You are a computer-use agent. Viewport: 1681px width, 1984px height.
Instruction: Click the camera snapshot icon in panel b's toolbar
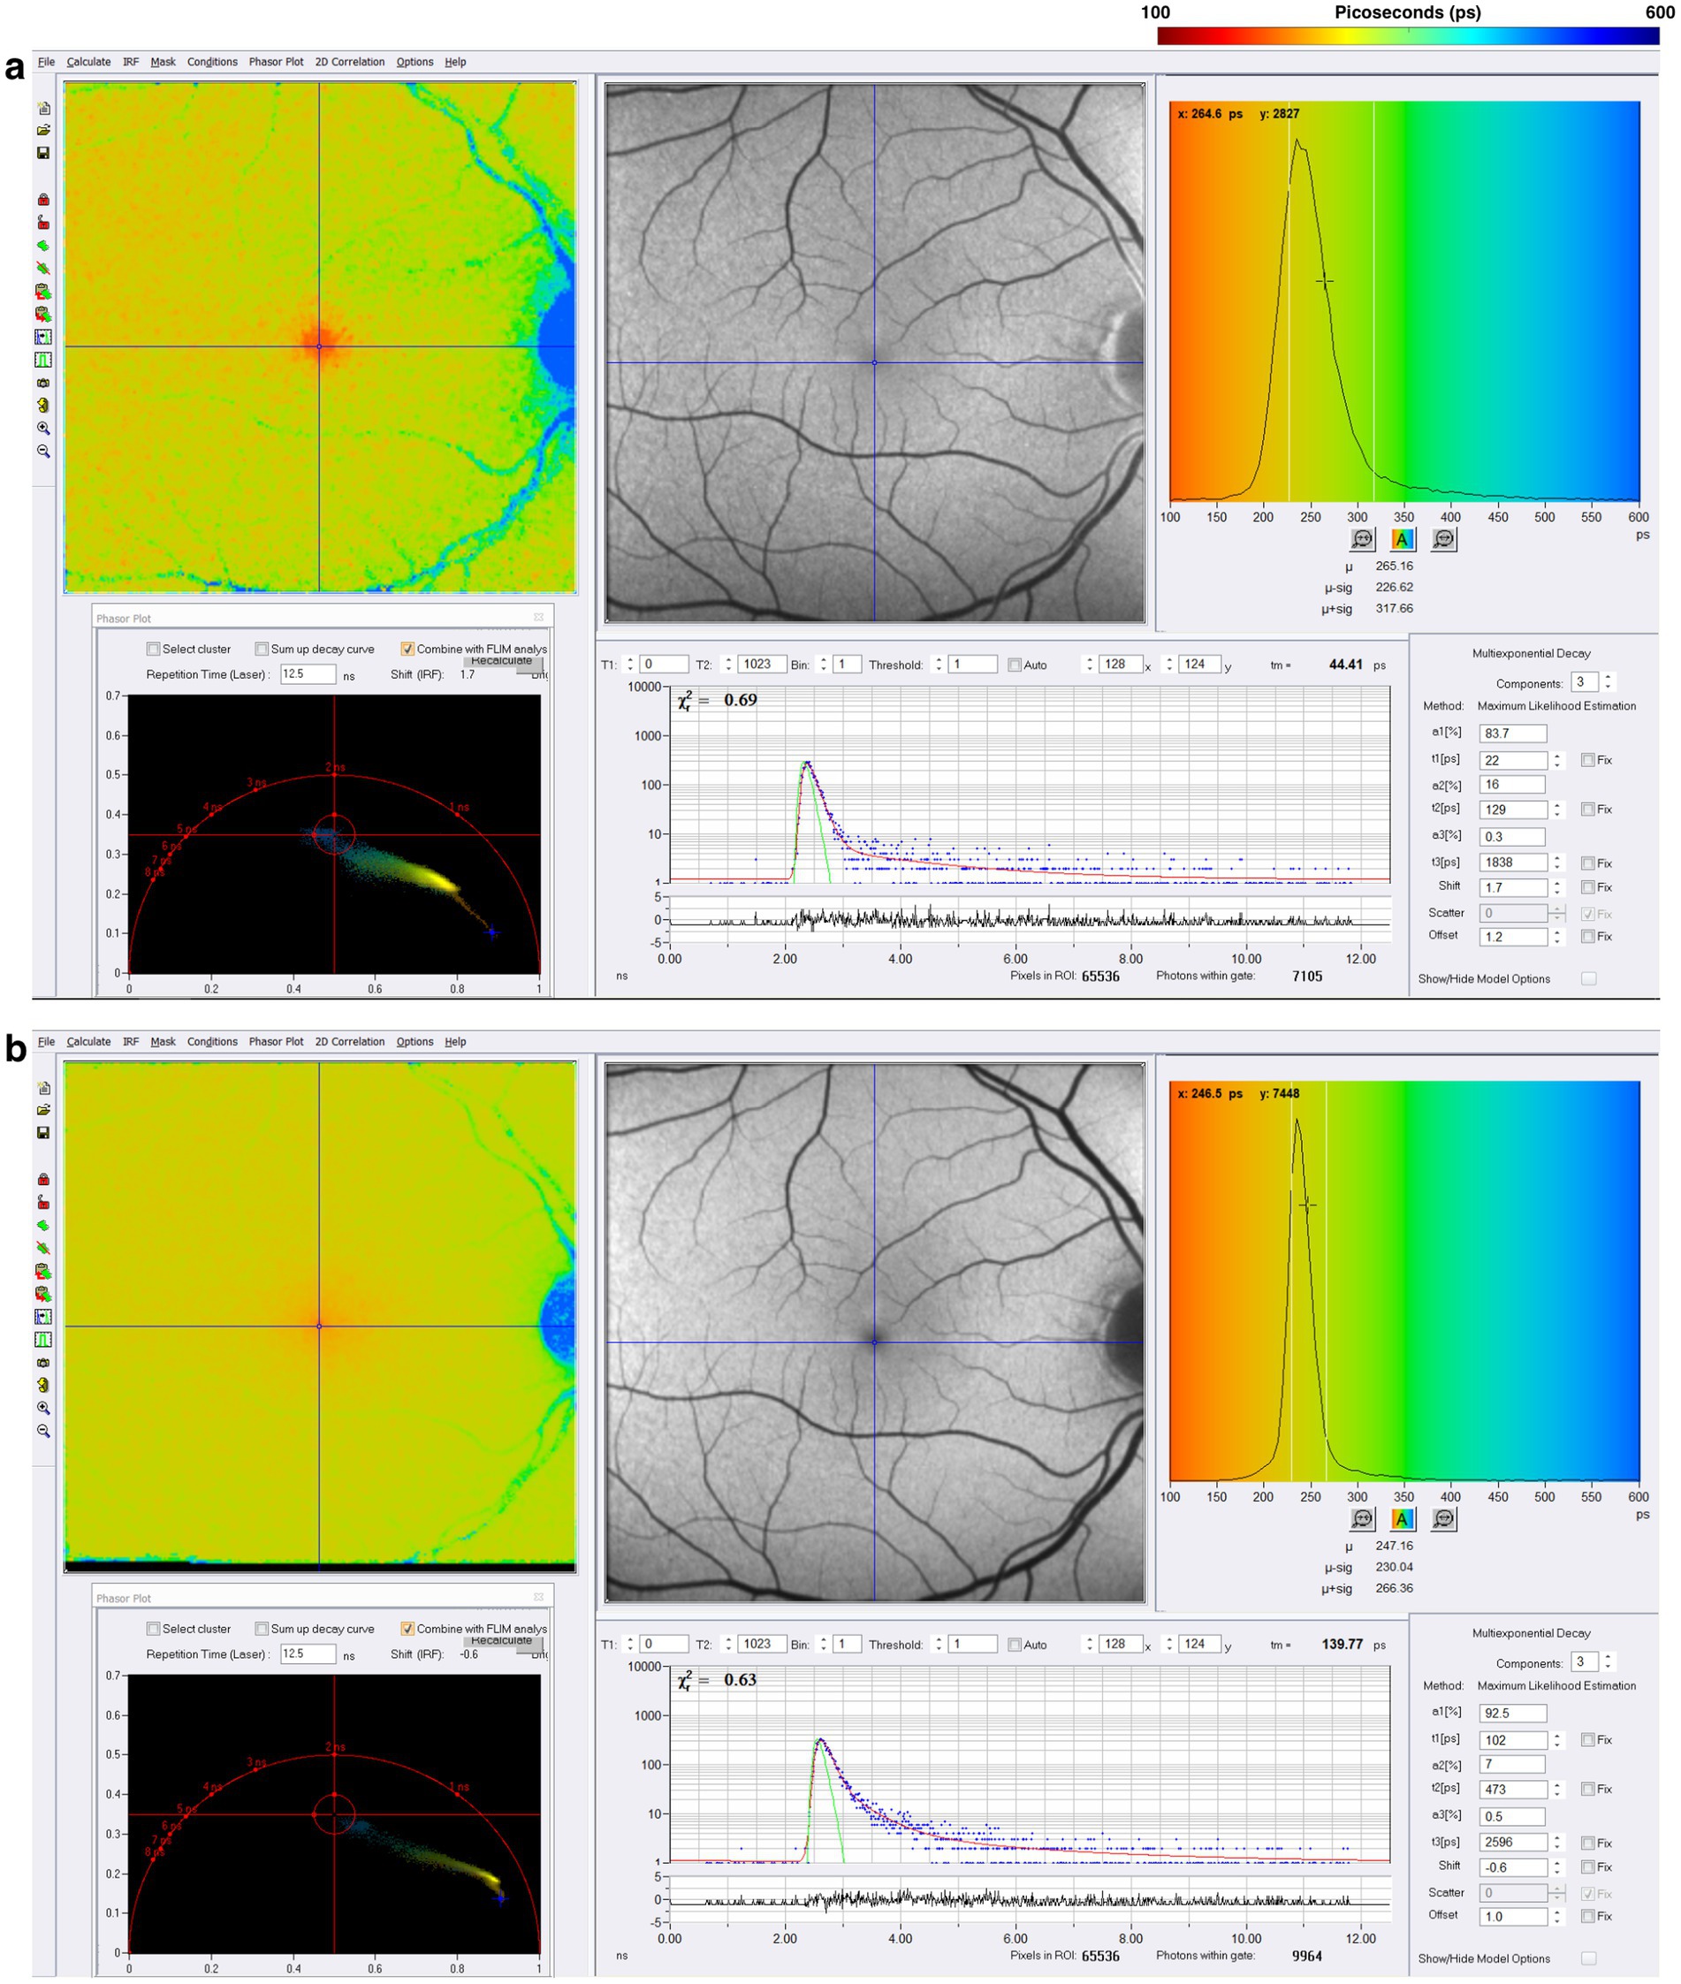pos(44,1362)
